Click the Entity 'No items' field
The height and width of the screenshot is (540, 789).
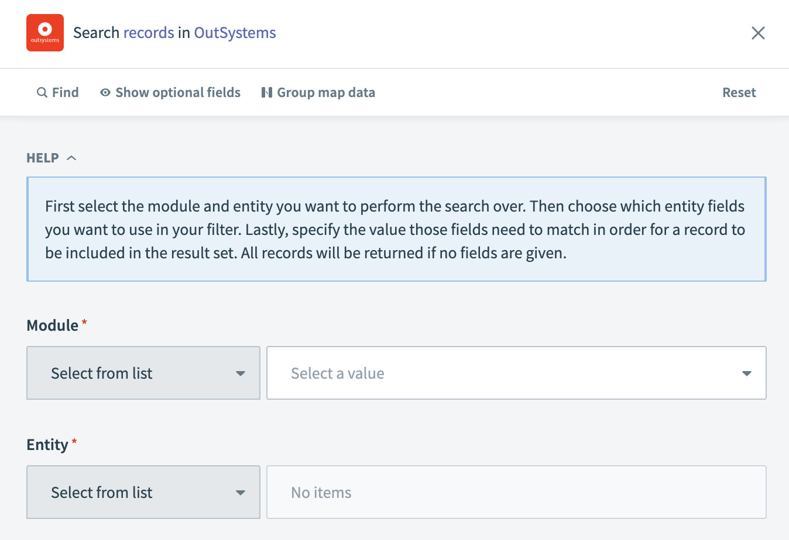point(516,492)
